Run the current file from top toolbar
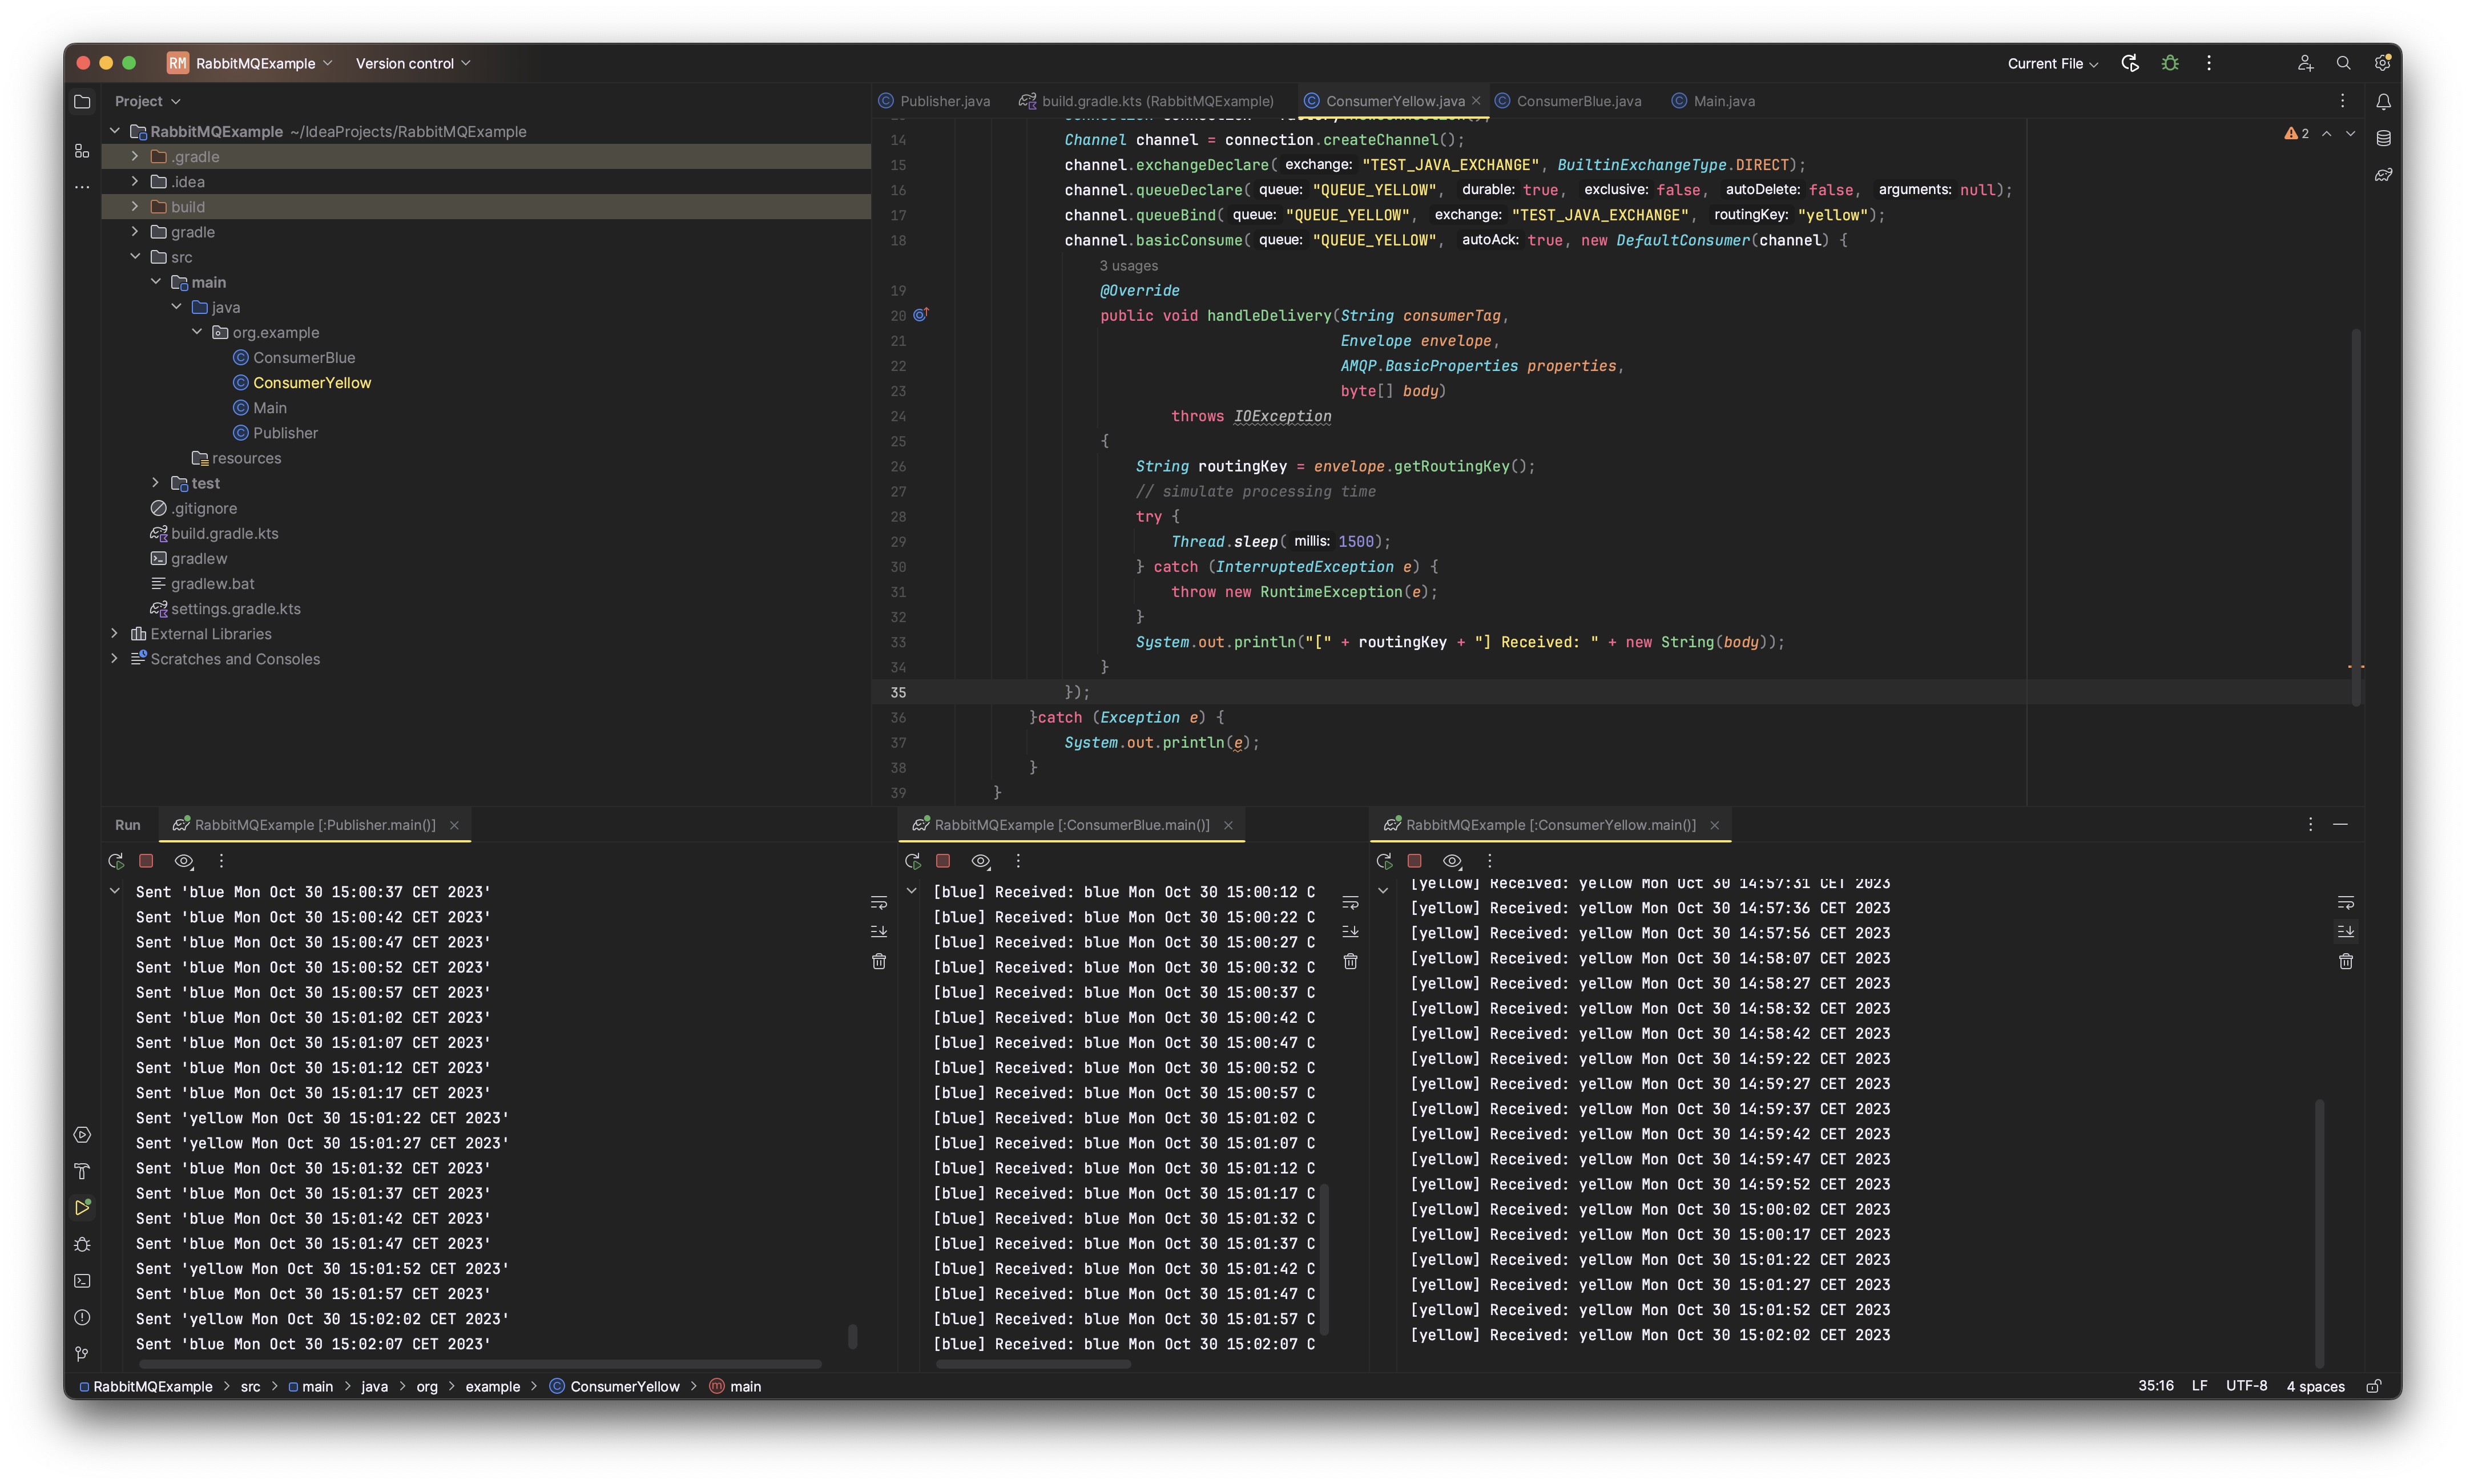Screen dimensions: 2466x1484 tap(2130, 63)
